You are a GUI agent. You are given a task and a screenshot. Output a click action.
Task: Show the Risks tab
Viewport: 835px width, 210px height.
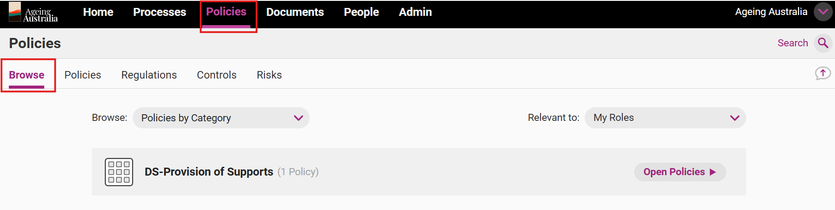pos(269,75)
